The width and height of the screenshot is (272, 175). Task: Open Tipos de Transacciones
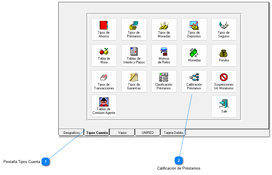tap(104, 81)
